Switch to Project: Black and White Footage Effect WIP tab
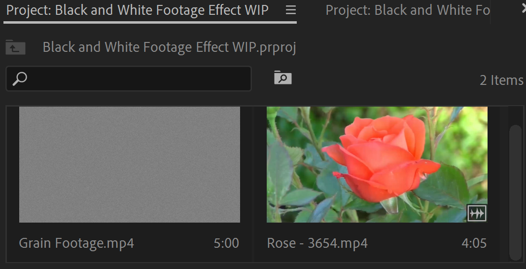This screenshot has height=269, width=526. point(137,10)
